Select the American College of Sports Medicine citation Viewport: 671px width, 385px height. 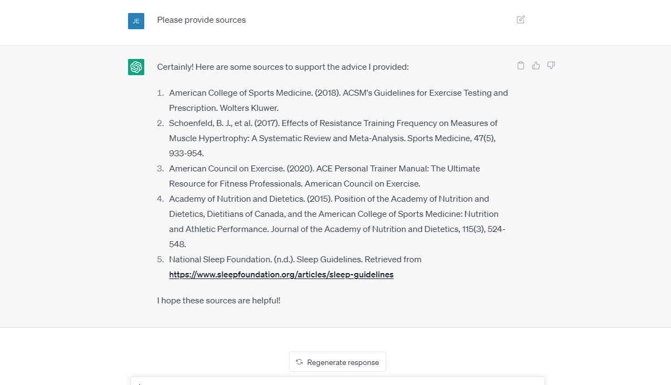(338, 93)
